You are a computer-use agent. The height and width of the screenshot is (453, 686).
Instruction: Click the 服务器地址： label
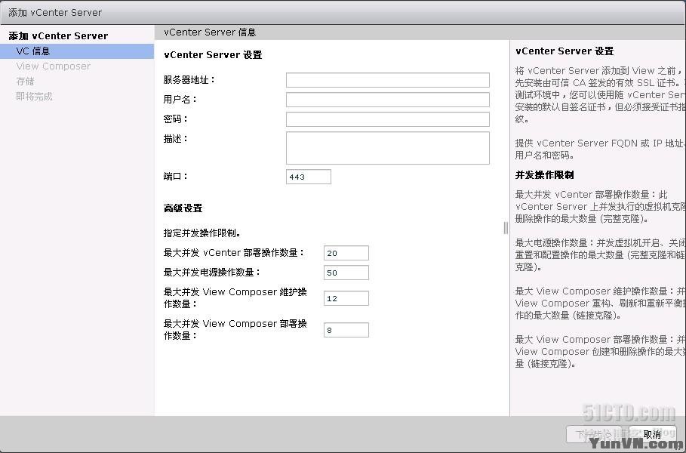coord(189,80)
